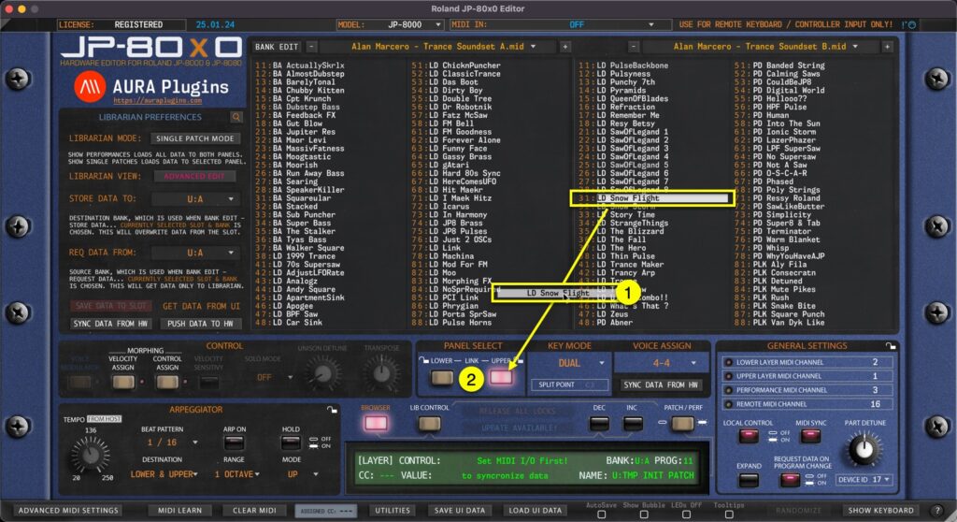Toggle the Arp On switch
The height and width of the screenshot is (522, 957).
pos(234,442)
